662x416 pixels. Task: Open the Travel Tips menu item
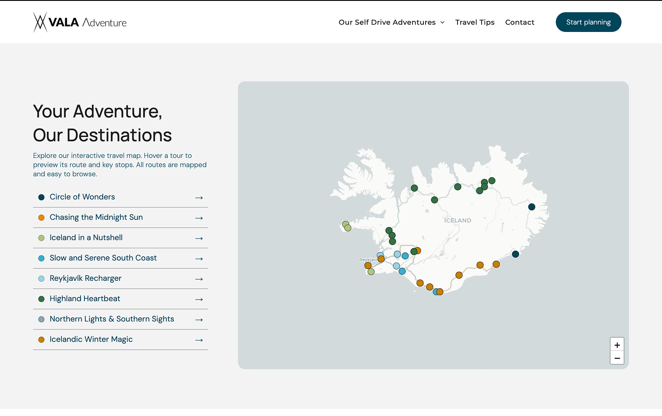click(475, 22)
